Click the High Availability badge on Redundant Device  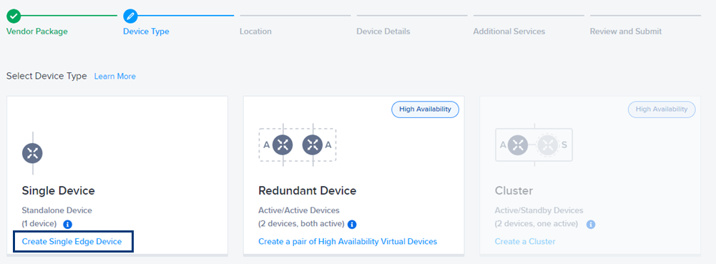(425, 109)
